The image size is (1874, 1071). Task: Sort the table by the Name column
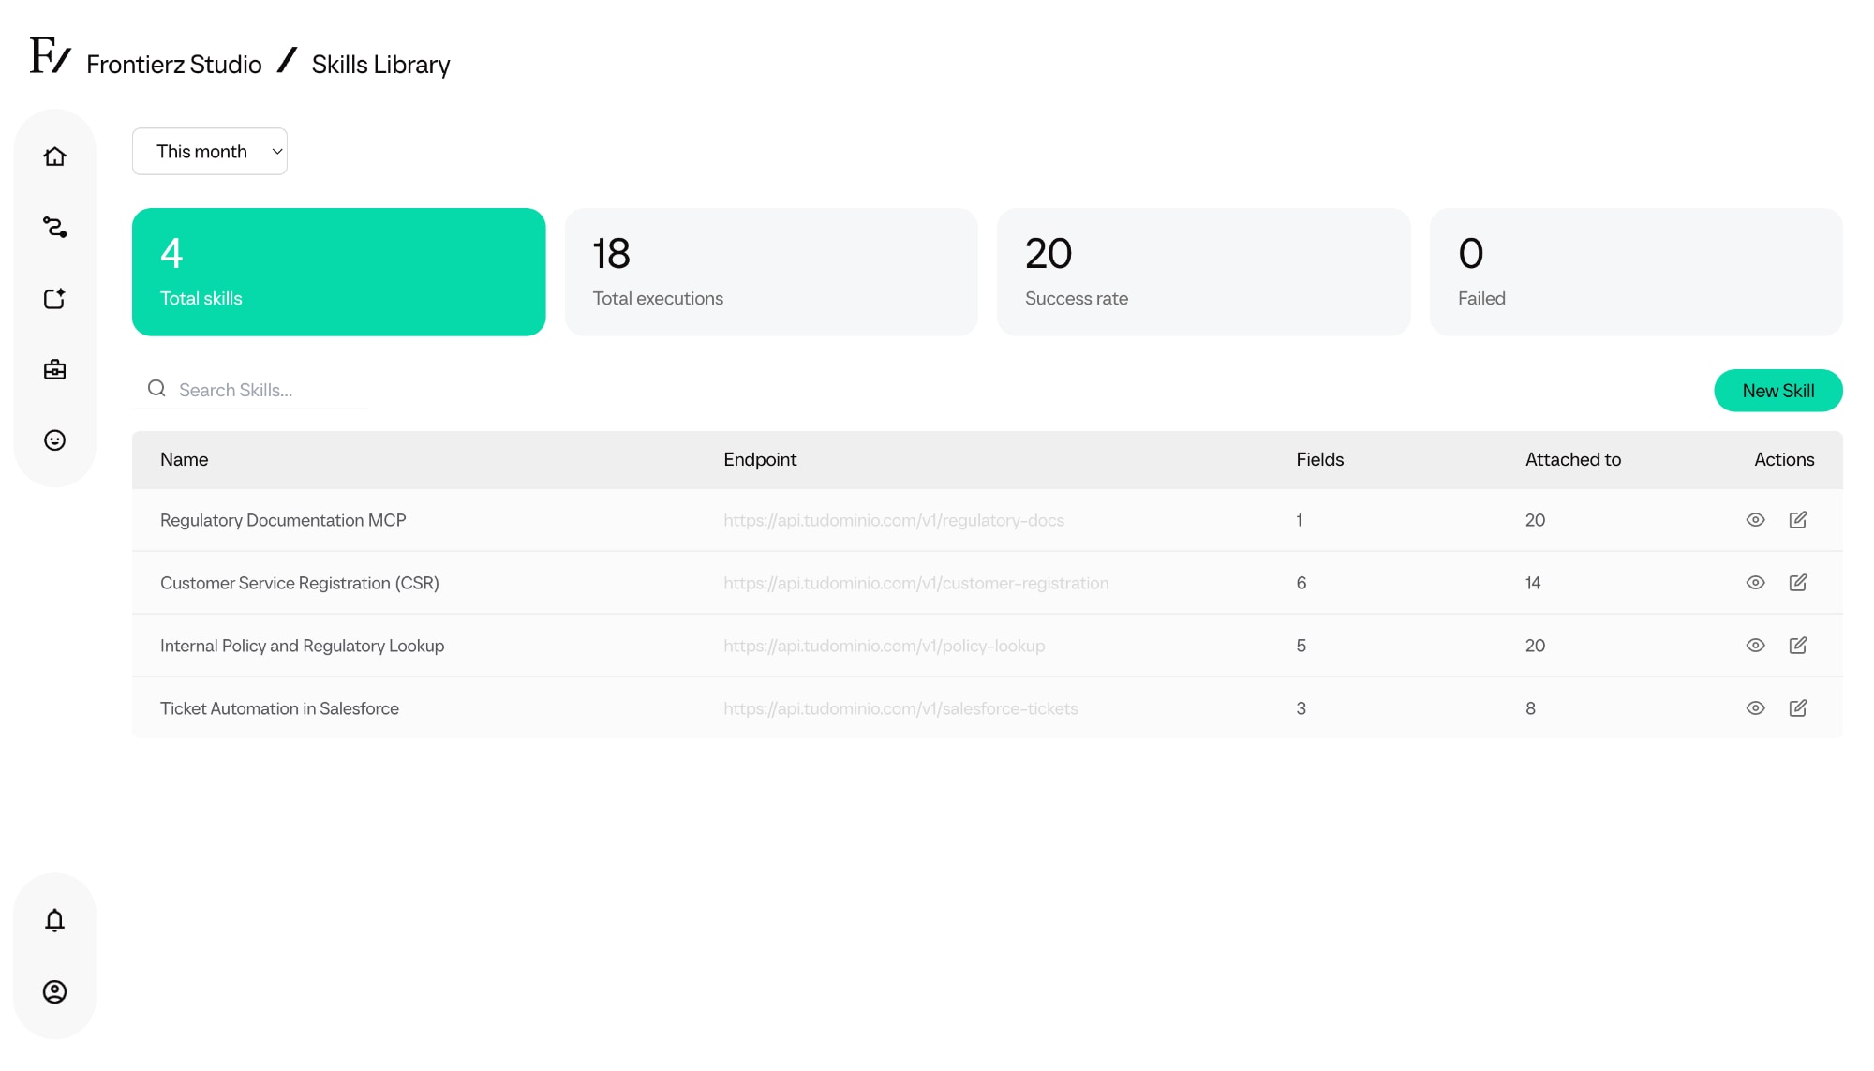[x=184, y=459]
